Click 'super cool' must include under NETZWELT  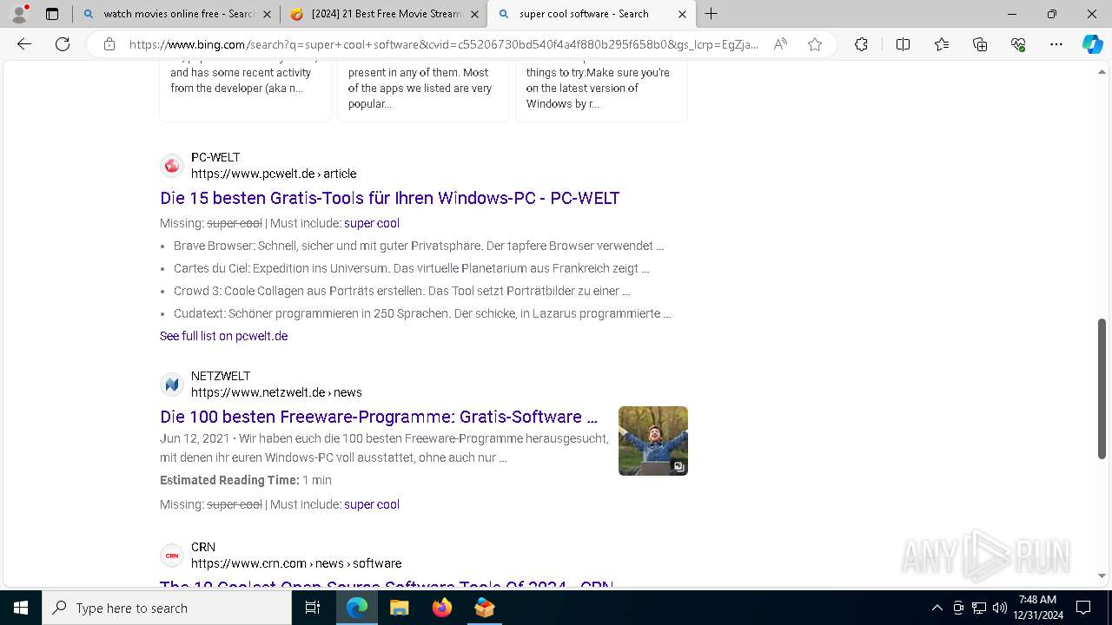pos(372,504)
